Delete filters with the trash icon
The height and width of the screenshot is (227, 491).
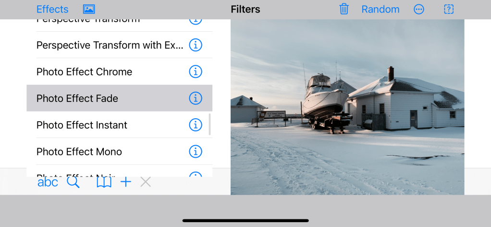[x=344, y=9]
